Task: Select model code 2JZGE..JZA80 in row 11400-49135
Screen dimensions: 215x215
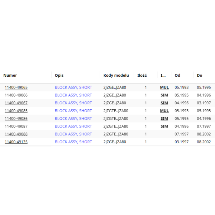Action: pyautogui.click(x=115, y=142)
